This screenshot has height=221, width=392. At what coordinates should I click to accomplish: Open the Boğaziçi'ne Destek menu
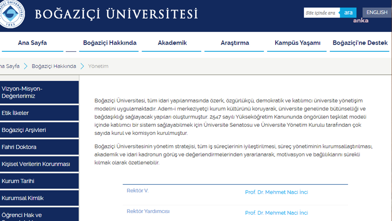359,43
